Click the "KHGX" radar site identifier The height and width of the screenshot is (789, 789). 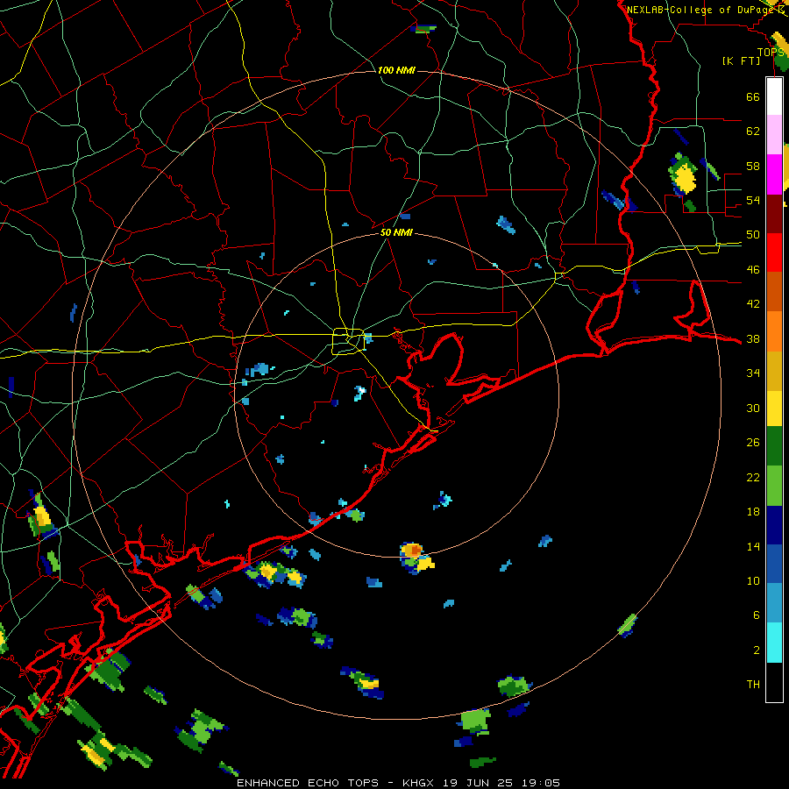(420, 783)
